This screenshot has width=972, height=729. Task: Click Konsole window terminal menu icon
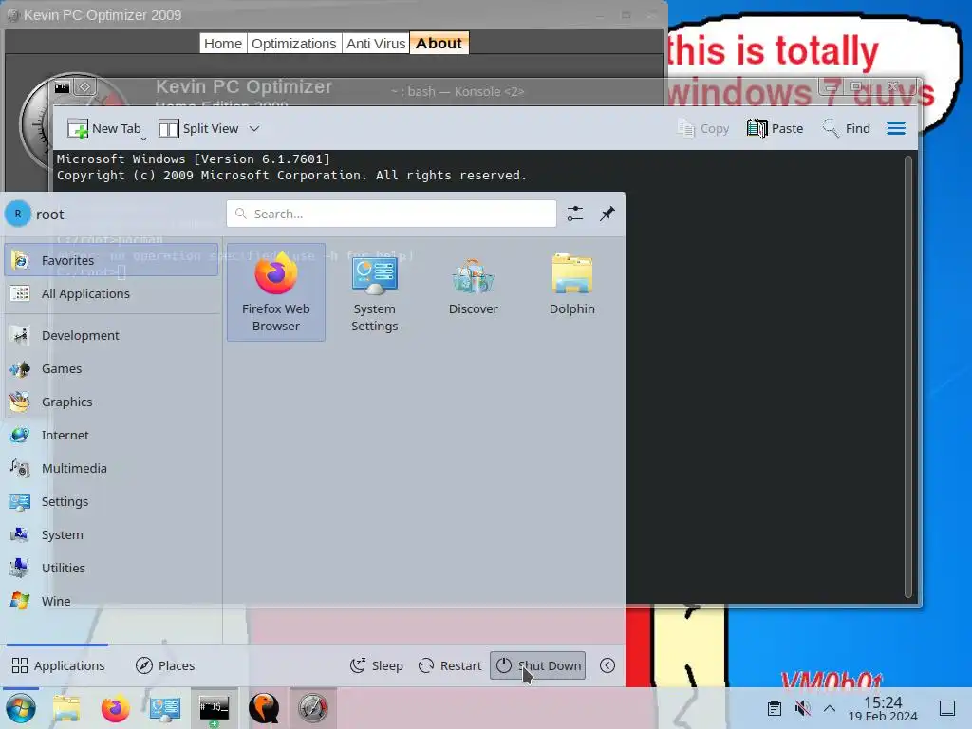coord(62,87)
